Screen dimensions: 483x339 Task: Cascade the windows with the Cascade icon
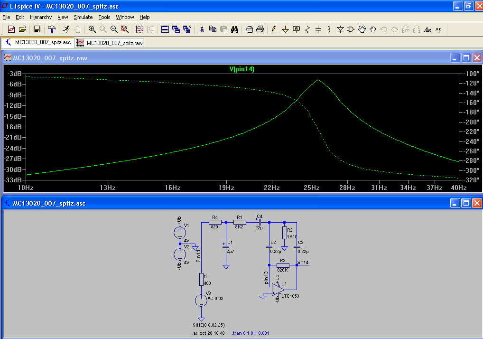(176, 29)
